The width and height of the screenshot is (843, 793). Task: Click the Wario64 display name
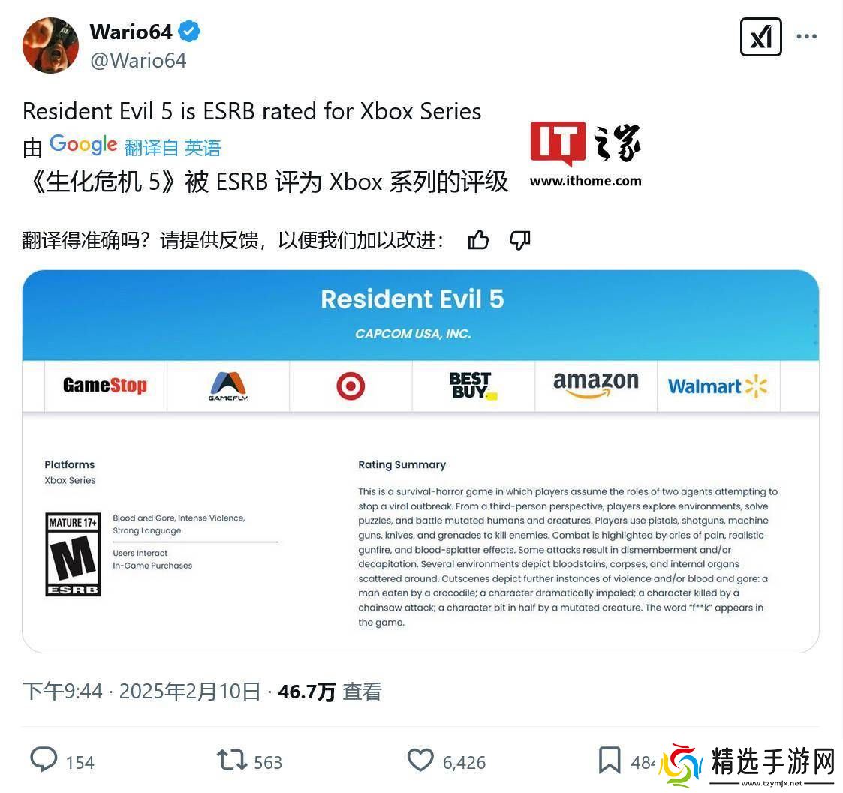pyautogui.click(x=131, y=32)
